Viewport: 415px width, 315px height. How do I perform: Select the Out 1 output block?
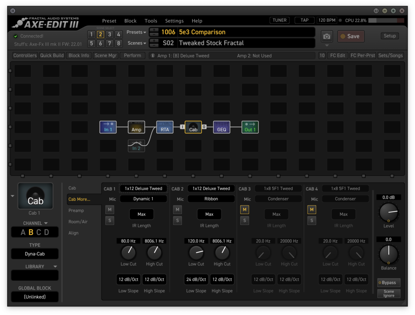250,127
